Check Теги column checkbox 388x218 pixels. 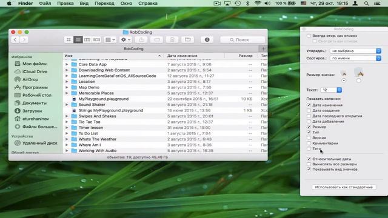pos(309,148)
